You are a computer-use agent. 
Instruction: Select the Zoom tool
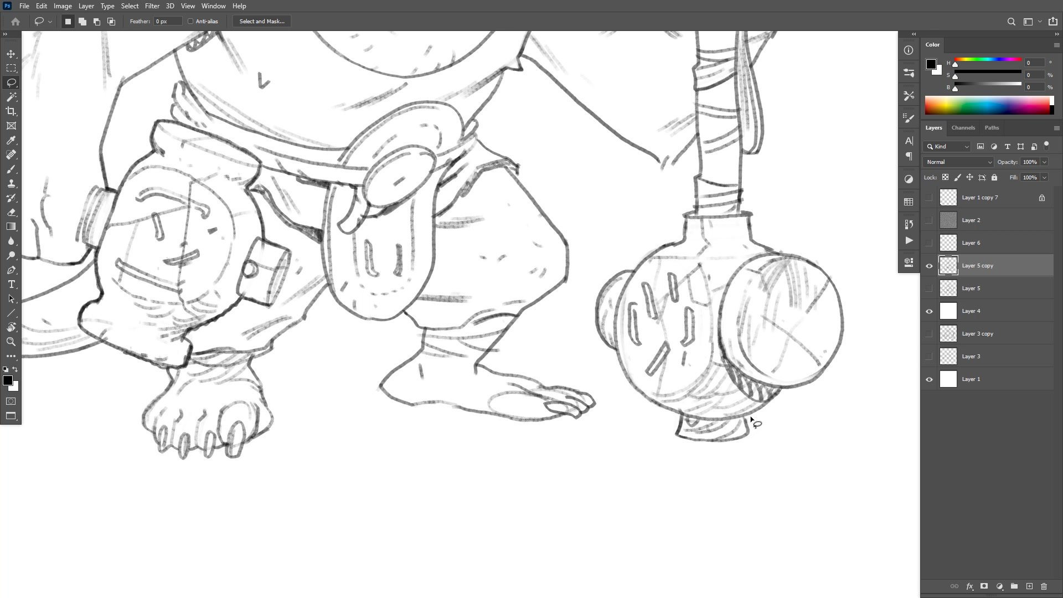(x=11, y=342)
